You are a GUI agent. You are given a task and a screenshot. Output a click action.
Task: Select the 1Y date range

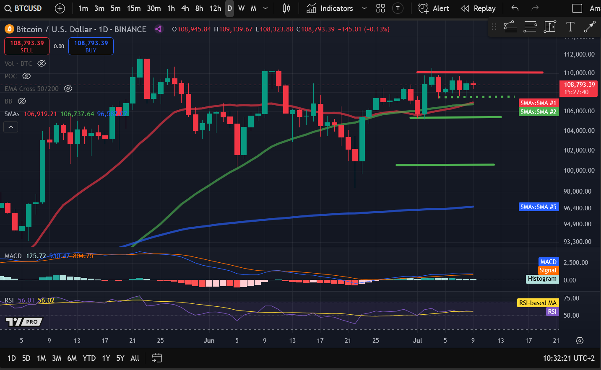pos(106,358)
